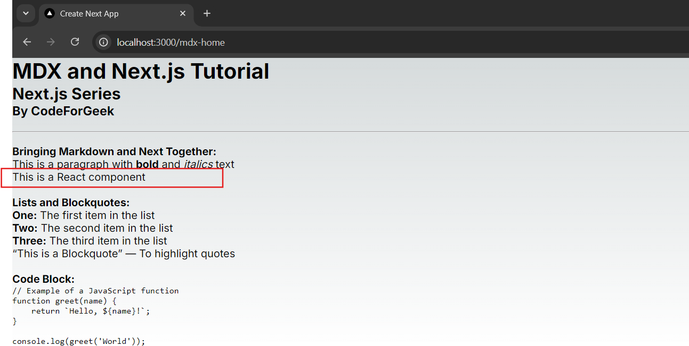Click the Vercel triangle favicon on the tab

click(50, 13)
